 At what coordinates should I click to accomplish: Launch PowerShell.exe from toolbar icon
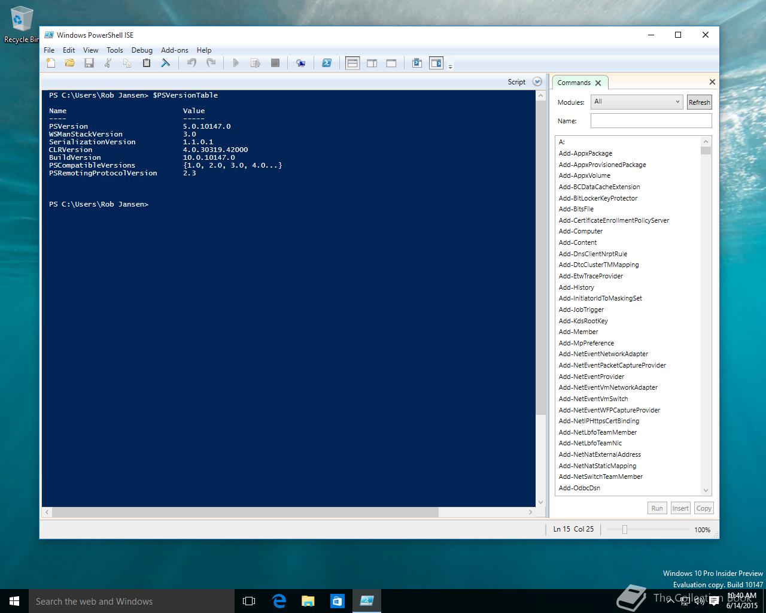coord(327,63)
